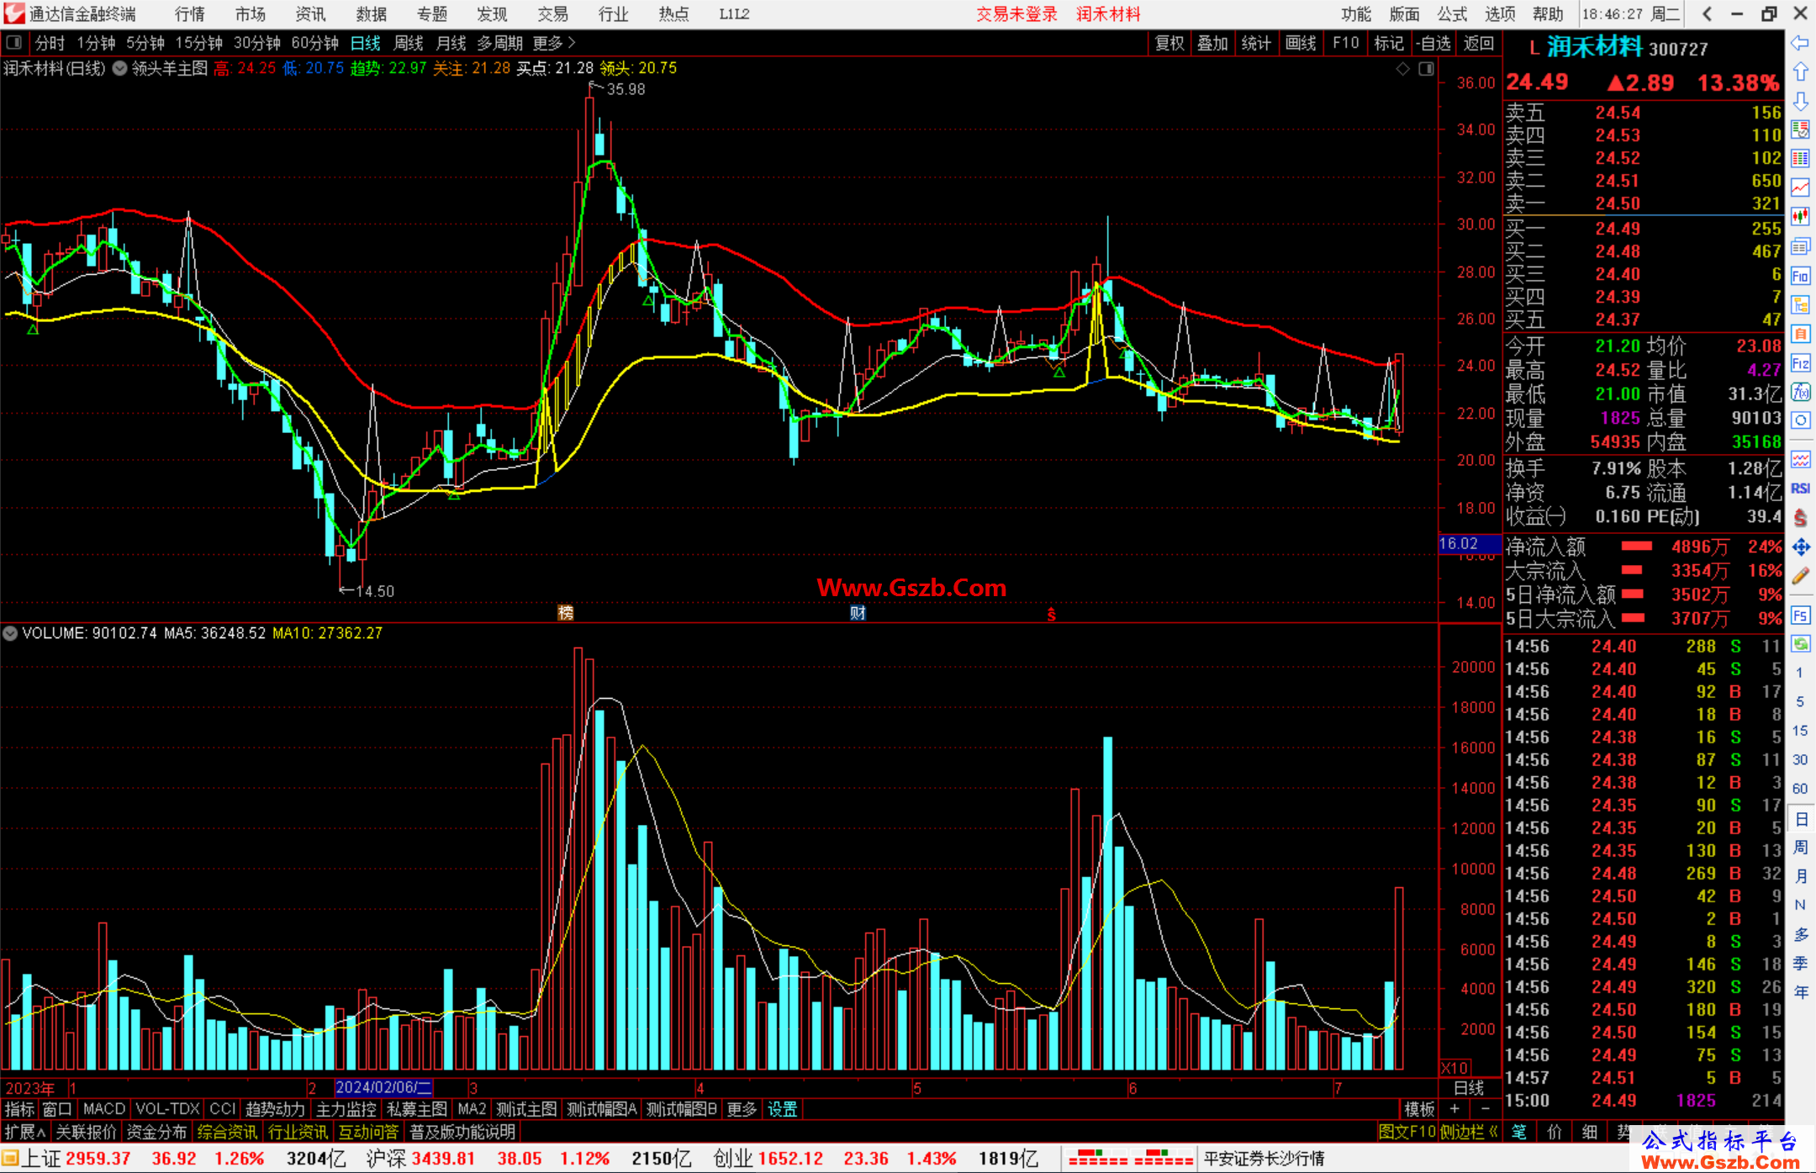Screen dimensions: 1816x1173
Task: Switch to 15-minute period in sidebar
Action: pos(1799,731)
